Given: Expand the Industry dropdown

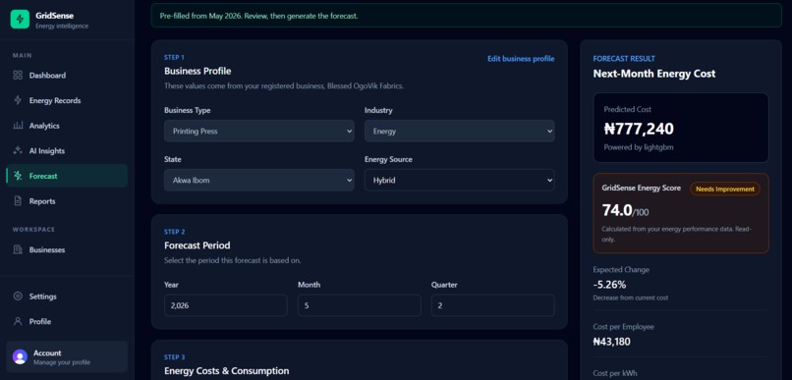Looking at the screenshot, I should click(459, 132).
